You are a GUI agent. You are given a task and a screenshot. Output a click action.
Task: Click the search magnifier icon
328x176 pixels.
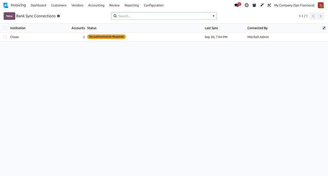[x=115, y=16]
